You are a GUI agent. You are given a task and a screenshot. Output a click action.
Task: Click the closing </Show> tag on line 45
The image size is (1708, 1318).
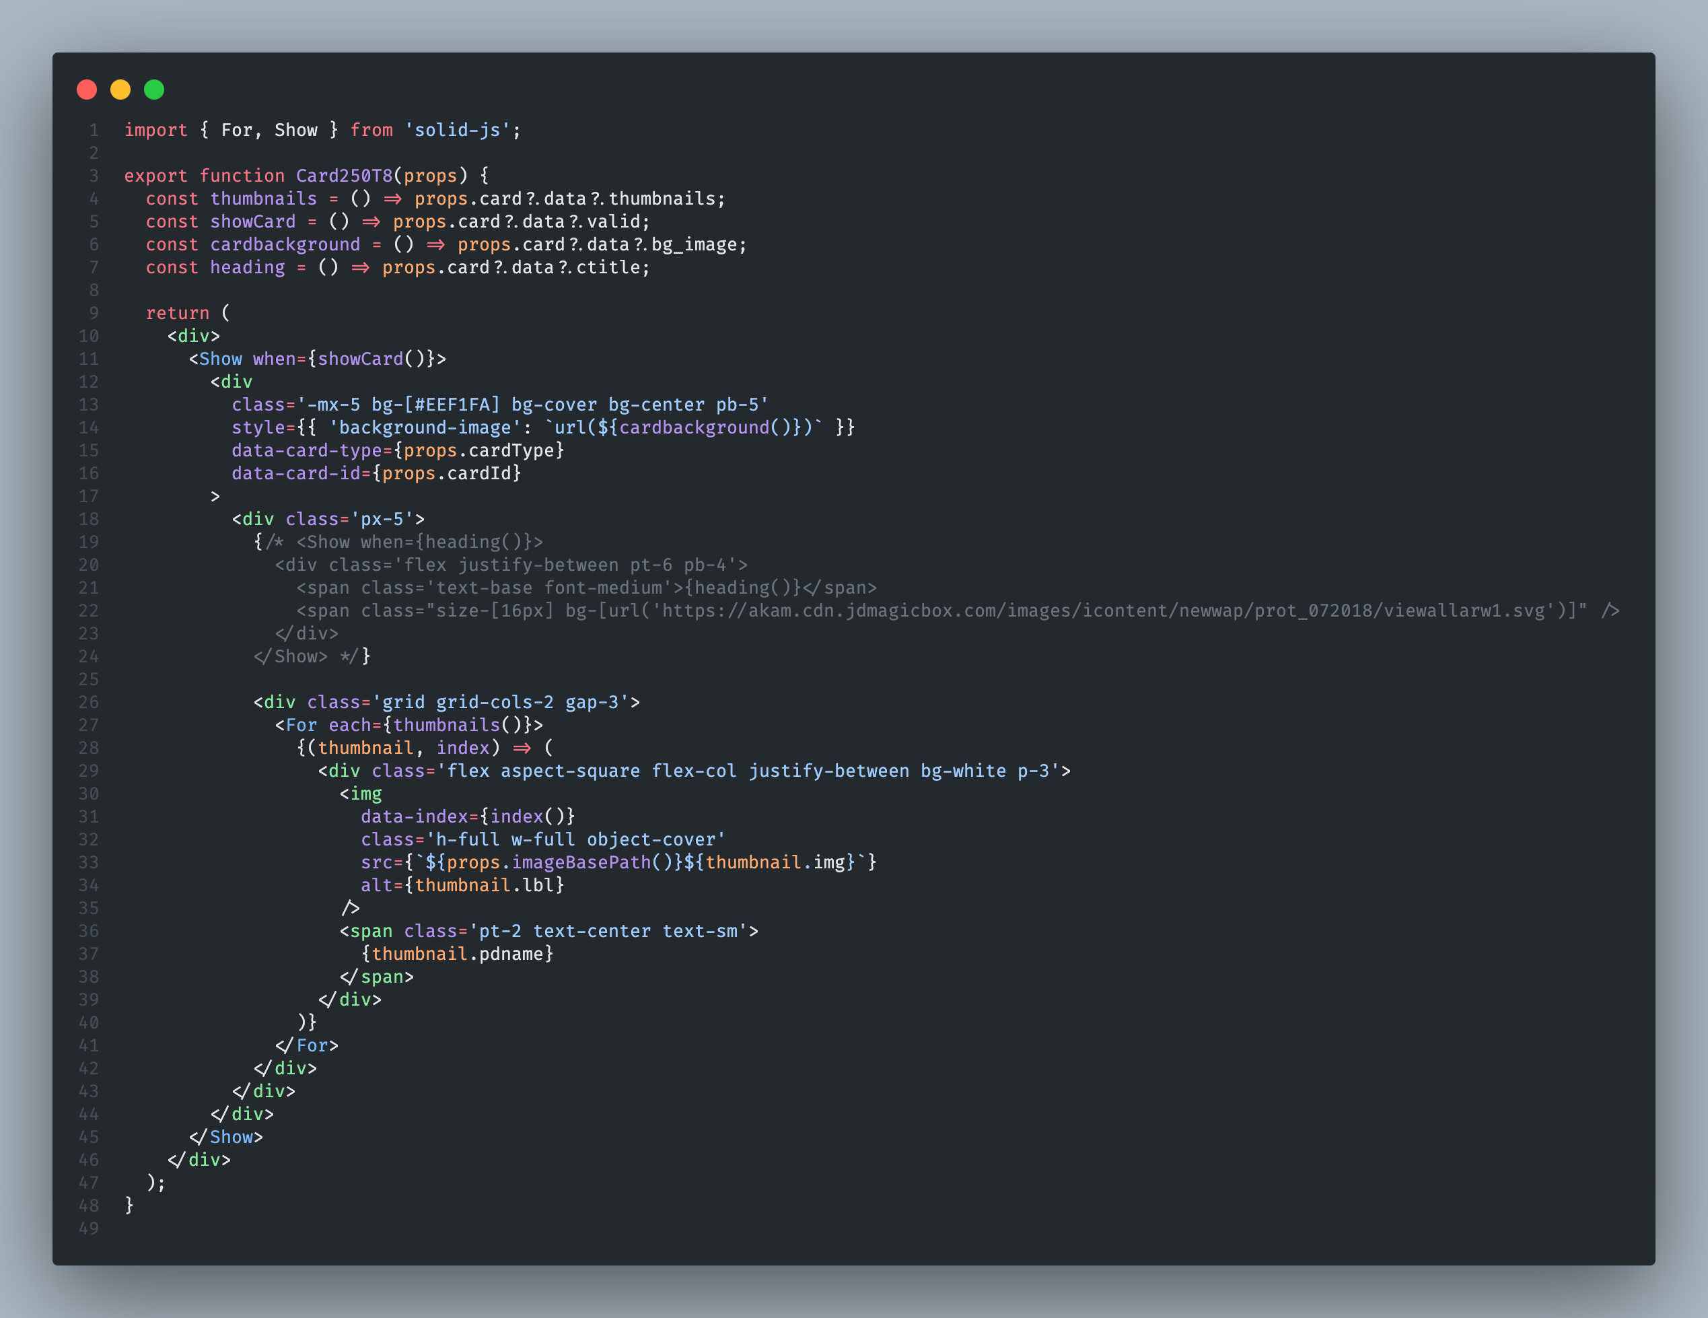tap(226, 1136)
